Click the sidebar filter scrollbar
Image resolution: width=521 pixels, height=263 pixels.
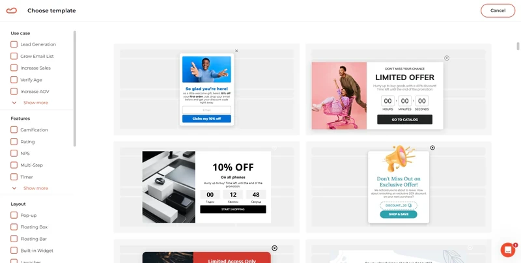[x=75, y=89]
